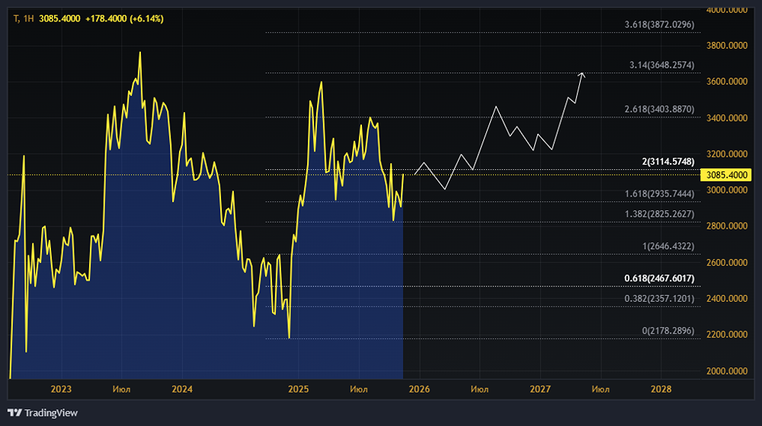Viewport: 762px width, 426px height.
Task: Click the 3200.0000 price axis label
Action: pos(726,154)
